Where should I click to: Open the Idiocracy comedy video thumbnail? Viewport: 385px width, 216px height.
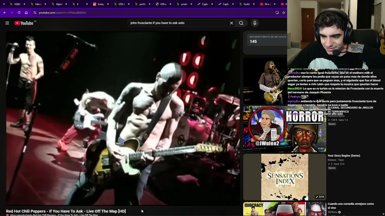[285, 209]
